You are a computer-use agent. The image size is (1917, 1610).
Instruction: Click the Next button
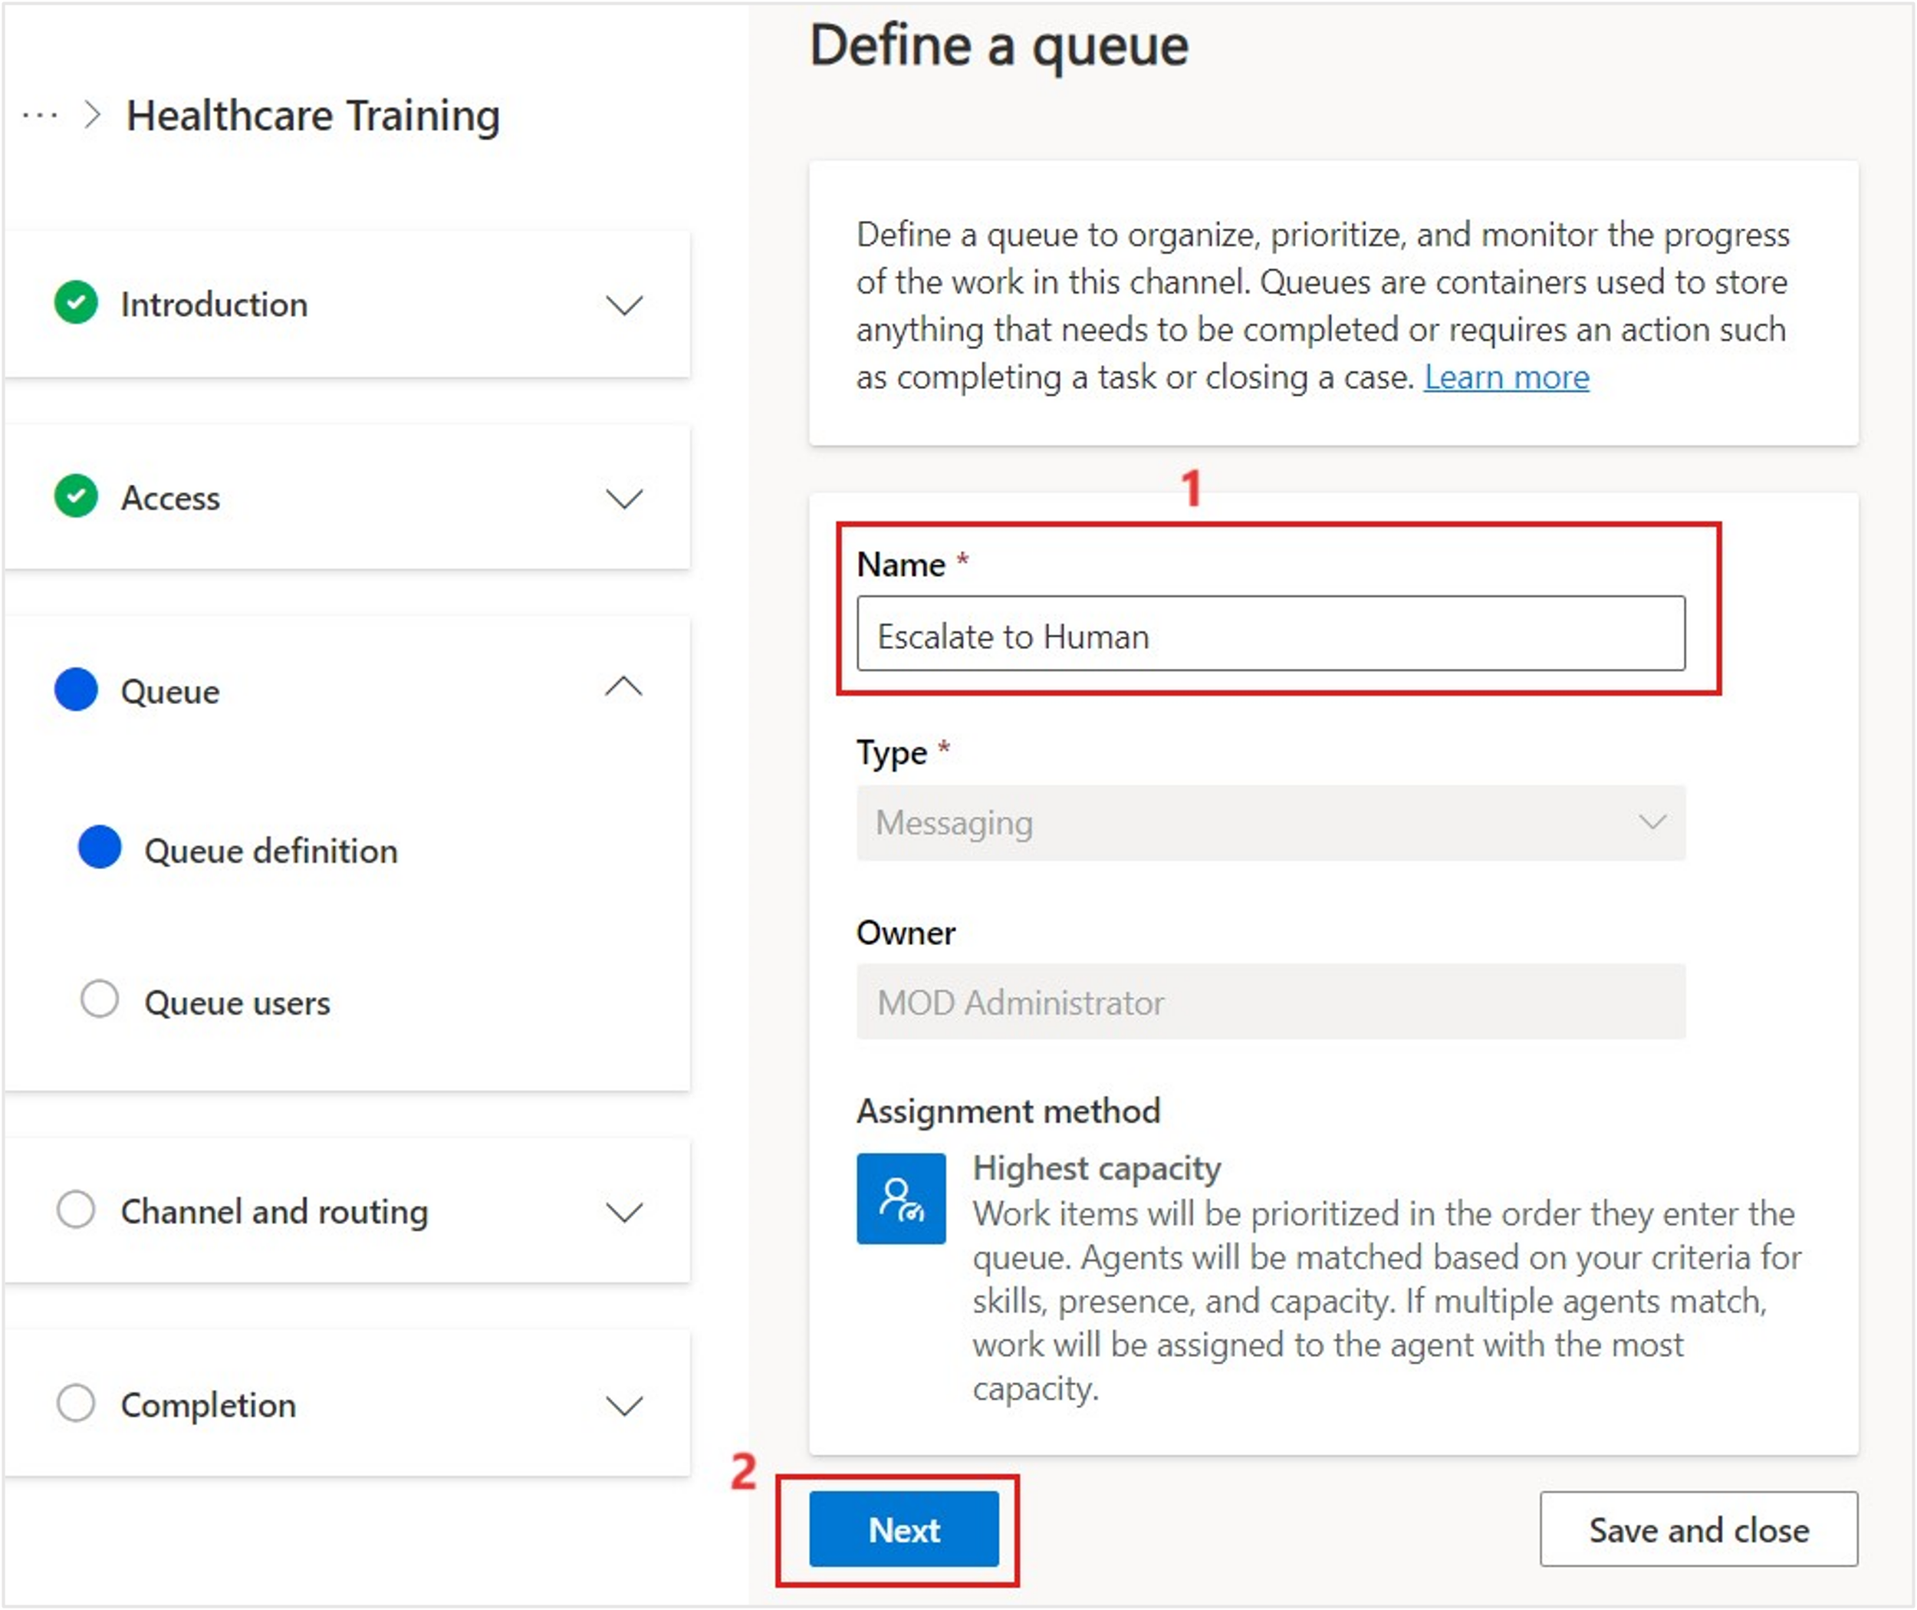pos(904,1529)
